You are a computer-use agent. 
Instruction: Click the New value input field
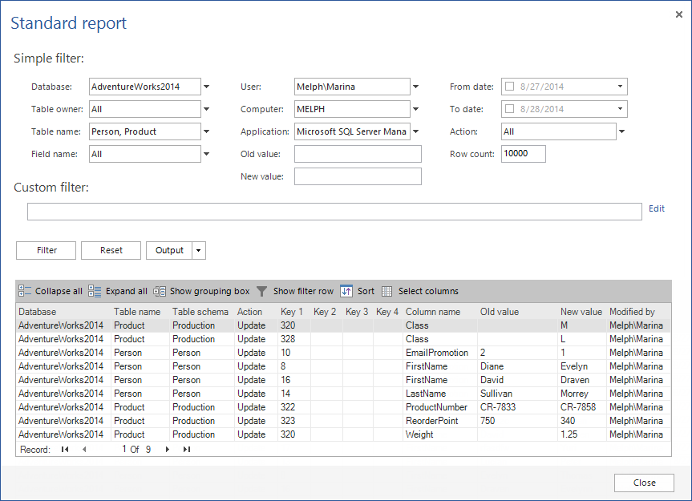tap(358, 176)
